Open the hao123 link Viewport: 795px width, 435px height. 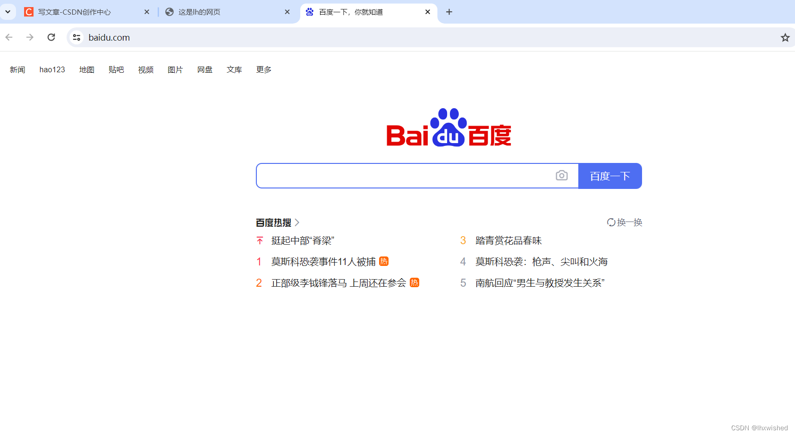coord(52,69)
